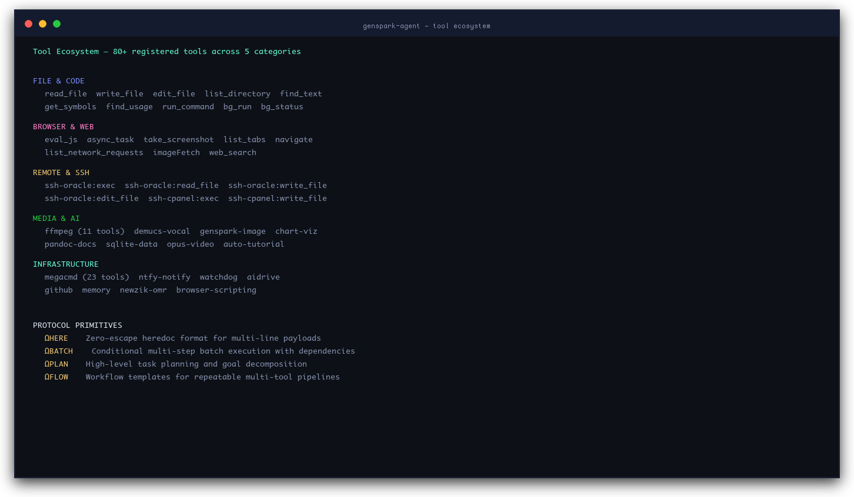Open the BROWSER & WEB section header

(x=63, y=126)
